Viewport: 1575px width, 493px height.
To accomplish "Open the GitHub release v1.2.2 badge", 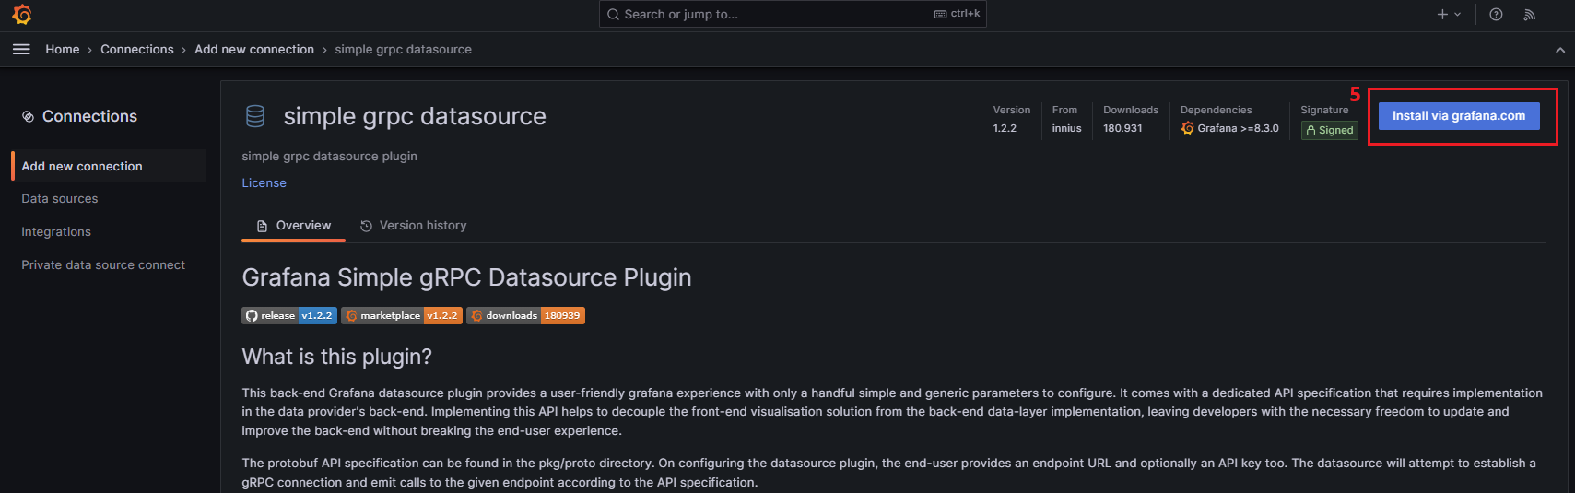I will [289, 316].
